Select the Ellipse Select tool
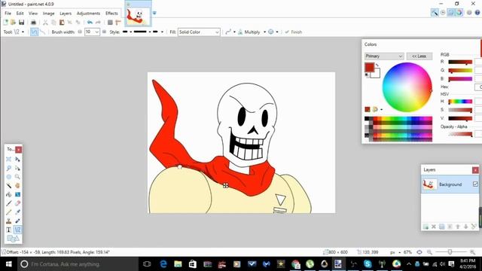Image resolution: width=482 pixels, height=271 pixels. 8,177
